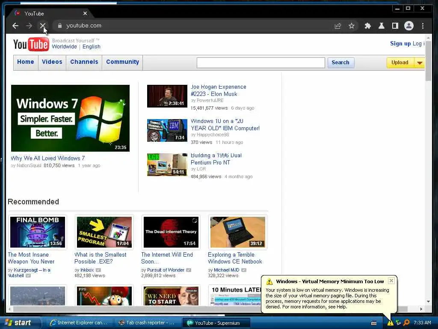Open the Inkbox channel link
The width and height of the screenshot is (438, 329).
coord(87,270)
